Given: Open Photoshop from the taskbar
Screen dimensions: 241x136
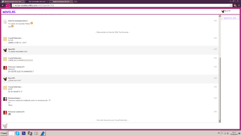Looking at the screenshot, I should pyautogui.click(x=23, y=133).
